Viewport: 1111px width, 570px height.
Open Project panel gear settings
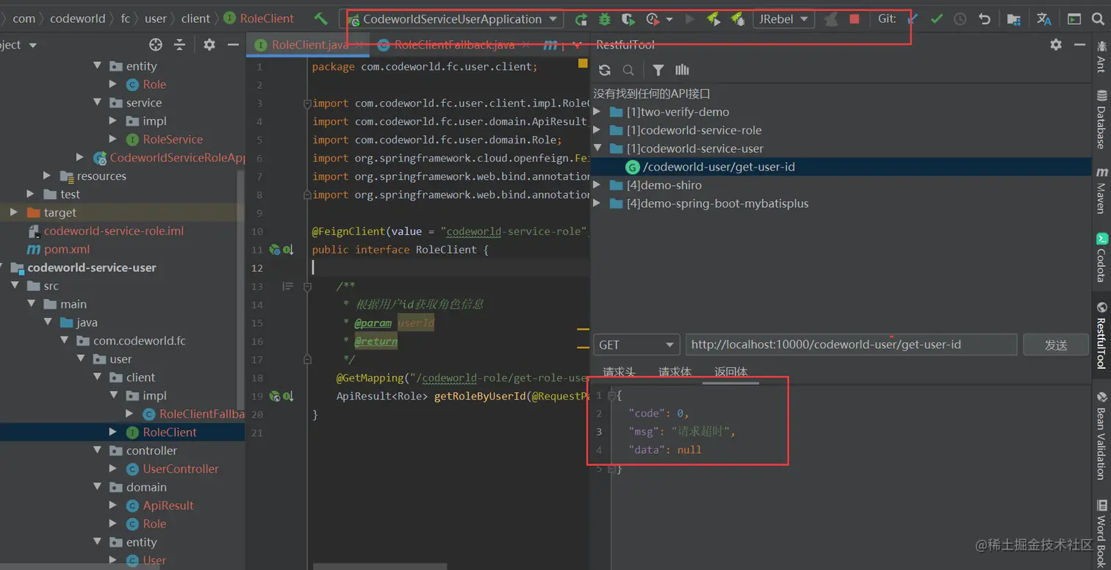click(209, 45)
